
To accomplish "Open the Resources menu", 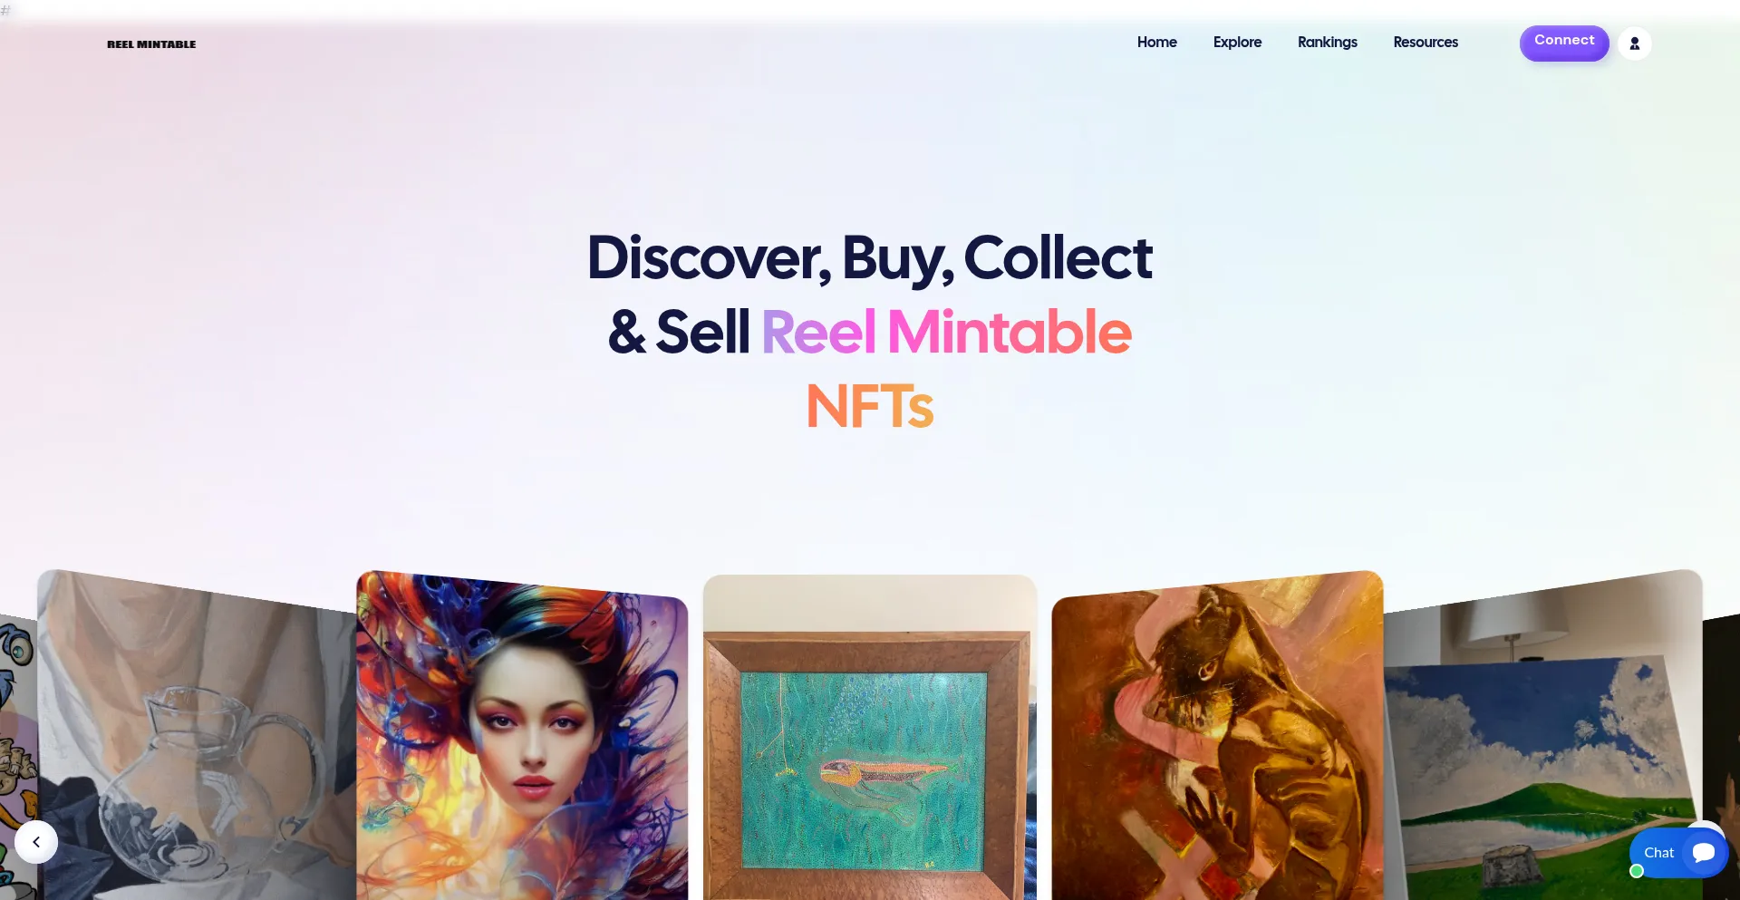I will click(1426, 43).
